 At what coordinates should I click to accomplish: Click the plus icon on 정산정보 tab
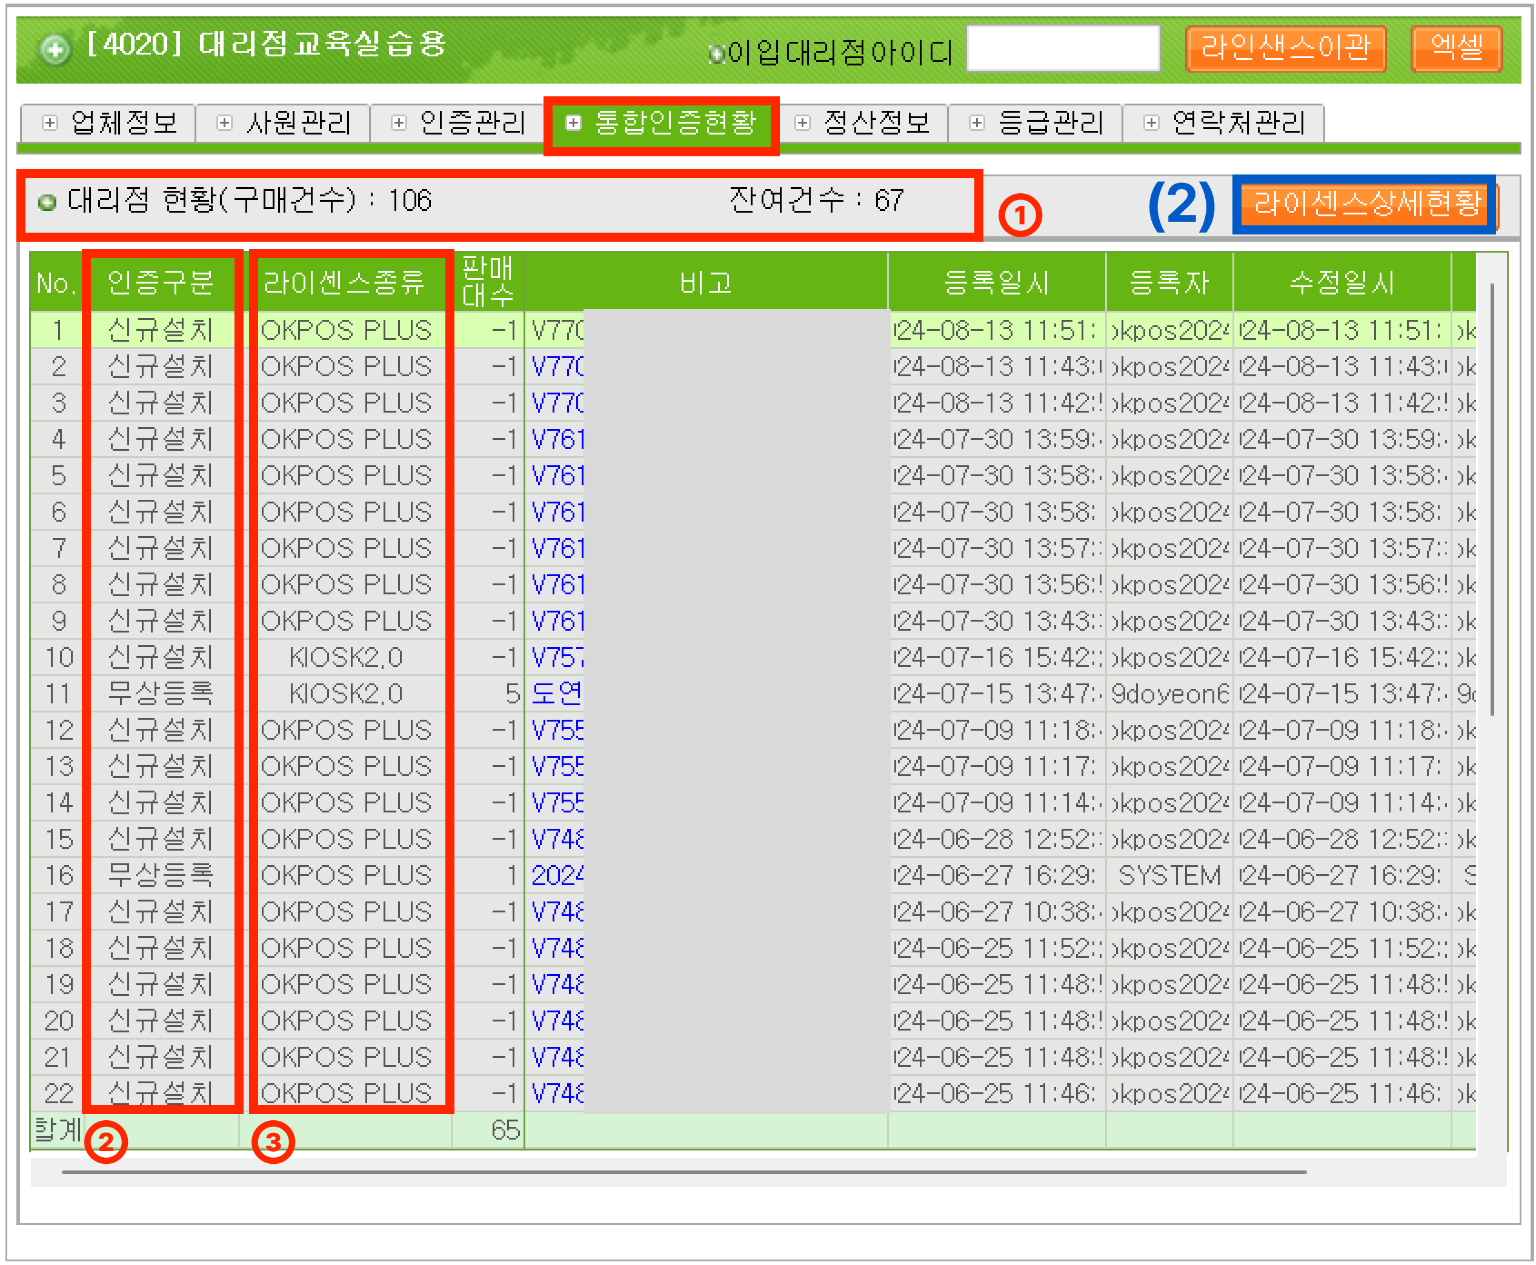(802, 122)
